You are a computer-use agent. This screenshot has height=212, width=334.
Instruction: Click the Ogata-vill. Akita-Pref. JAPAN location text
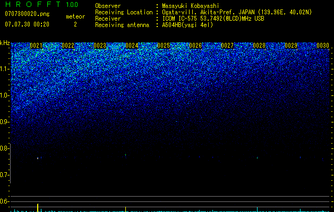tap(237, 12)
